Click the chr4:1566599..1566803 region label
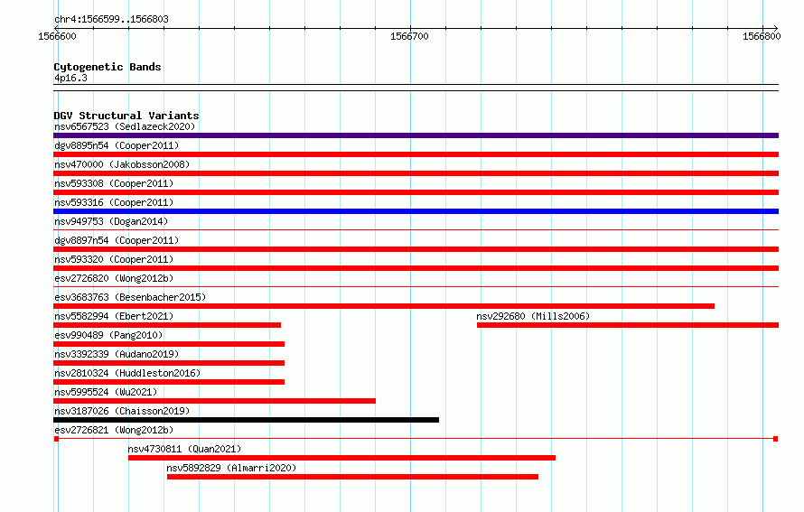804x512 pixels. pos(111,19)
